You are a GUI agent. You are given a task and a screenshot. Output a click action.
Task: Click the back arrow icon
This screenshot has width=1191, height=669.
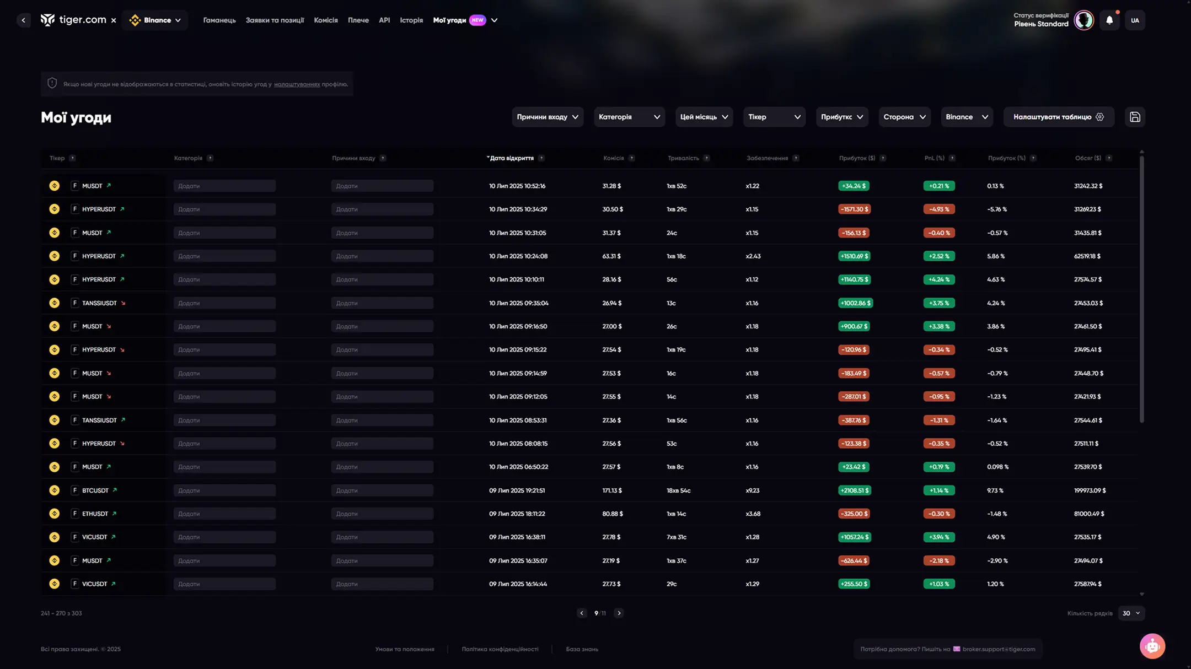(23, 20)
